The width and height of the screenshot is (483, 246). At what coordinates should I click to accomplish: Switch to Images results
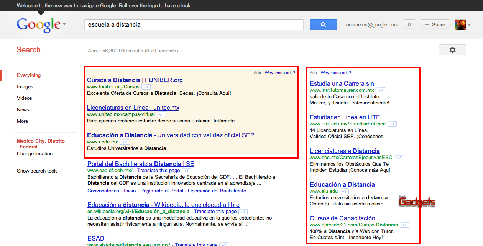pos(25,87)
